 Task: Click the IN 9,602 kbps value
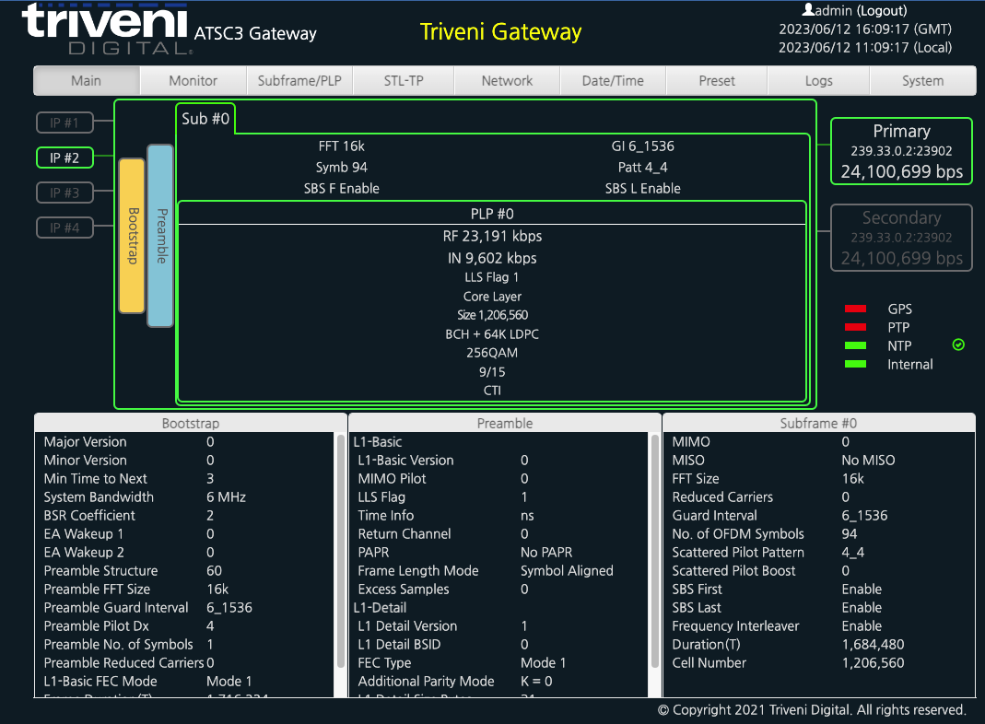click(492, 258)
